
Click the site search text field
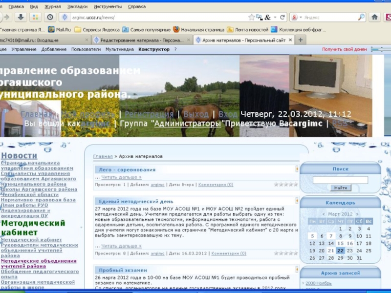click(340, 180)
